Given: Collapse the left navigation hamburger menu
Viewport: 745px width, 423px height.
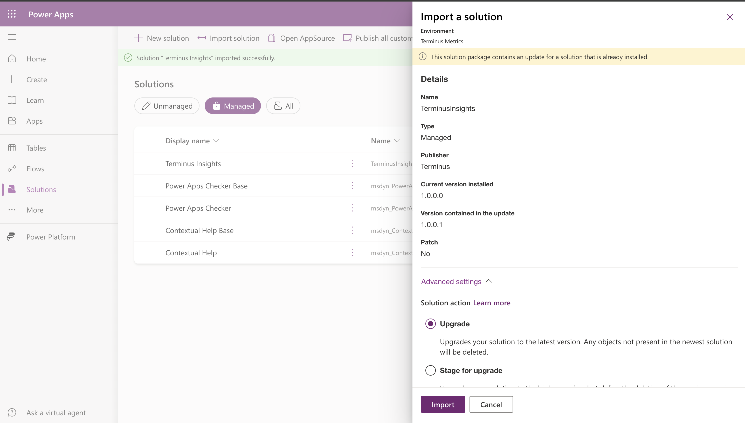Looking at the screenshot, I should pyautogui.click(x=12, y=37).
